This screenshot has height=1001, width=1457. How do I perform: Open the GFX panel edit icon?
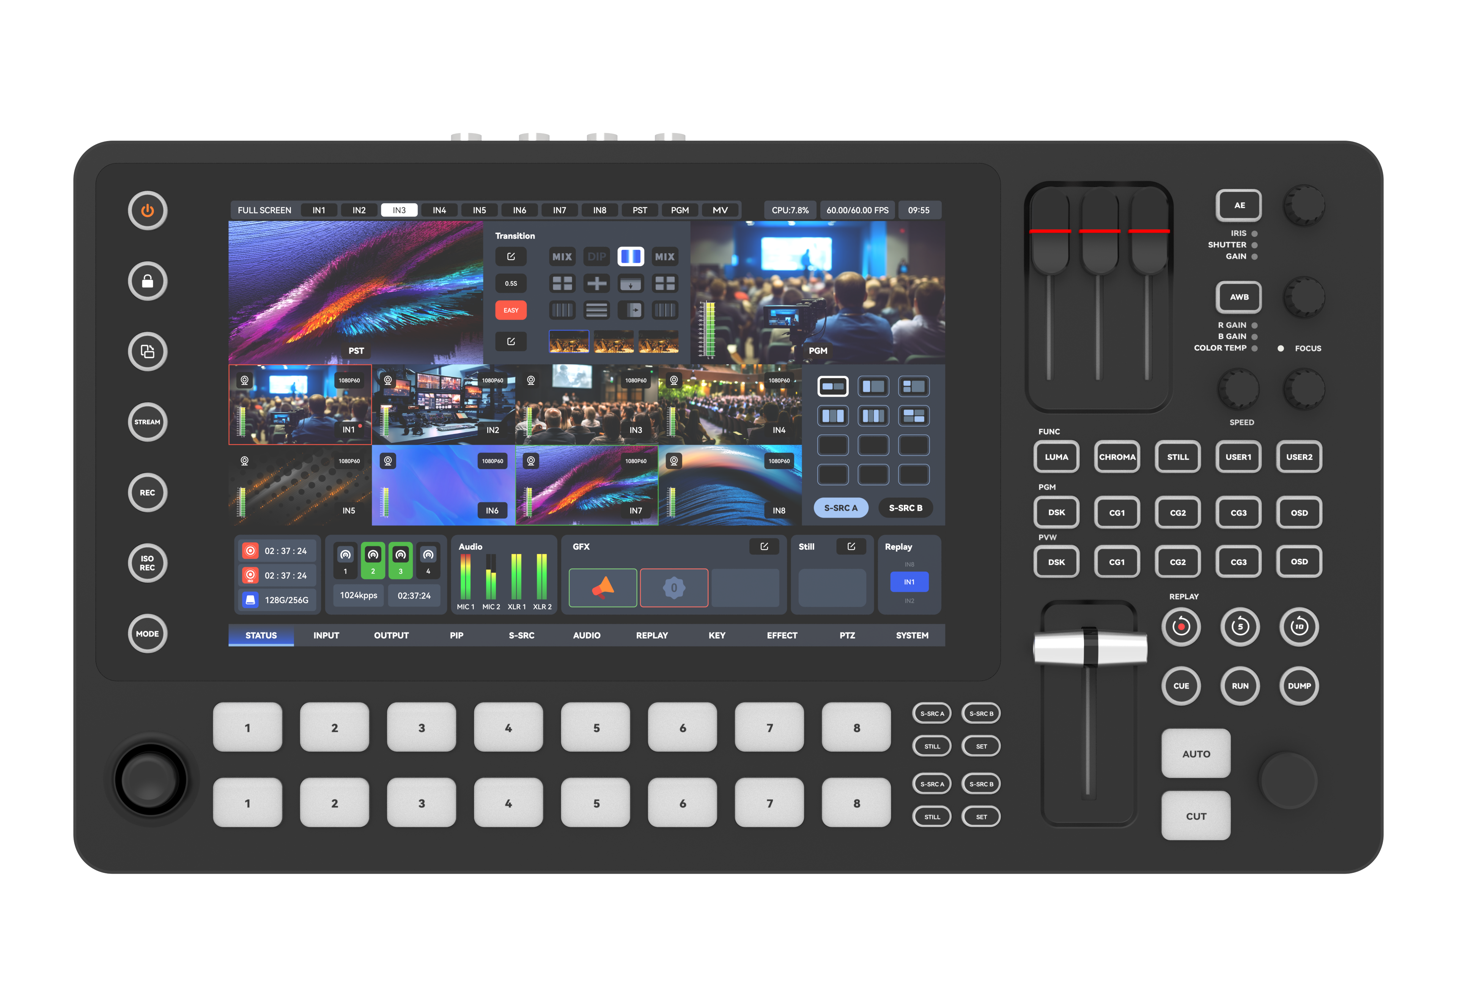[x=764, y=546]
